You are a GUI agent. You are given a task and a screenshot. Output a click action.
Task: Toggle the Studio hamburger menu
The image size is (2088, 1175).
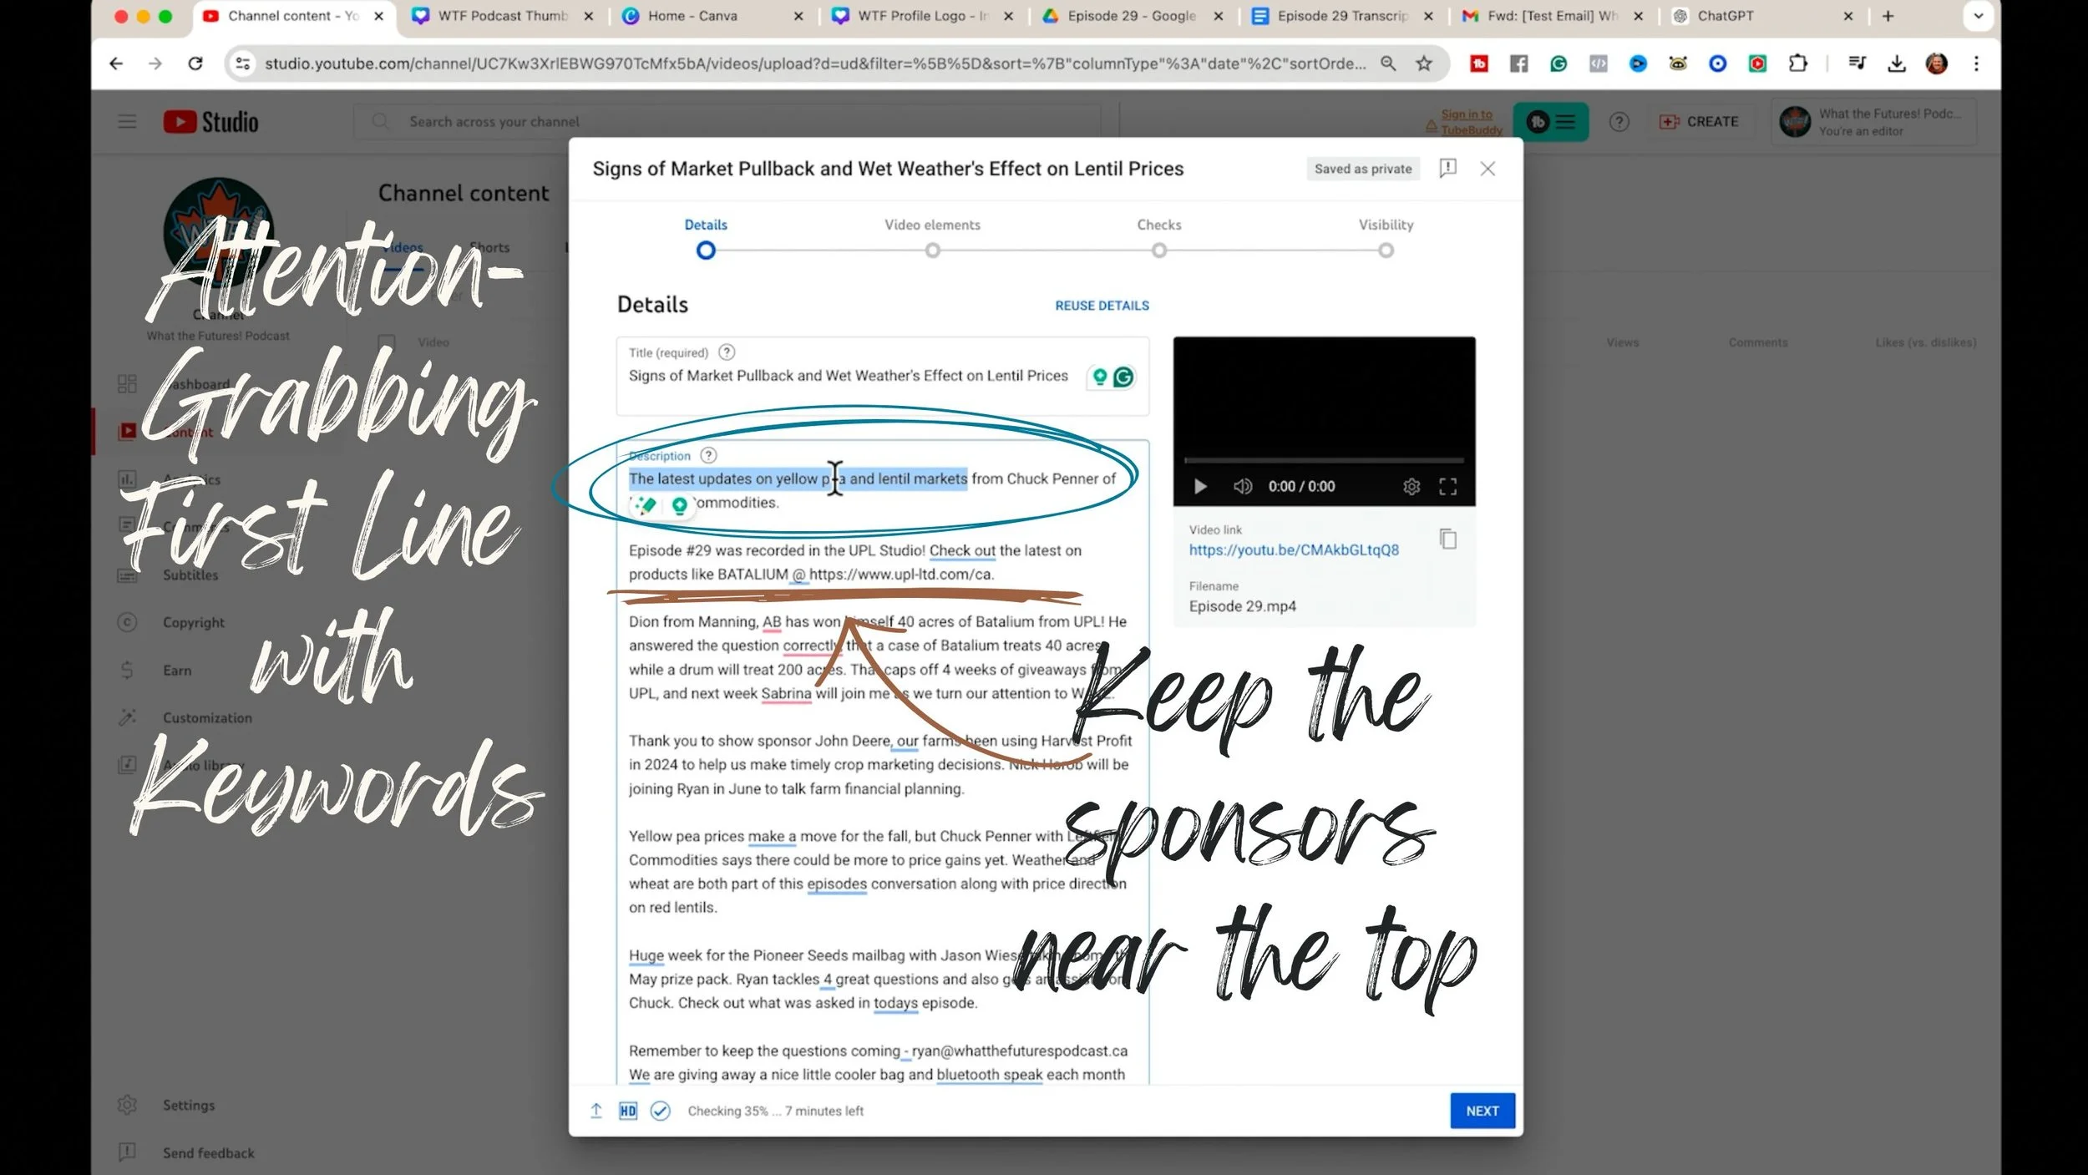[x=127, y=122]
